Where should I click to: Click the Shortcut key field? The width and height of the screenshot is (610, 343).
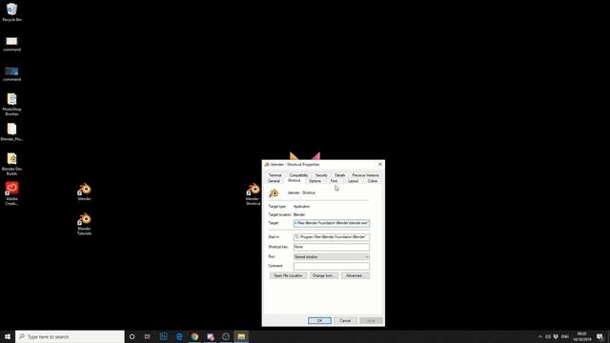(332, 247)
